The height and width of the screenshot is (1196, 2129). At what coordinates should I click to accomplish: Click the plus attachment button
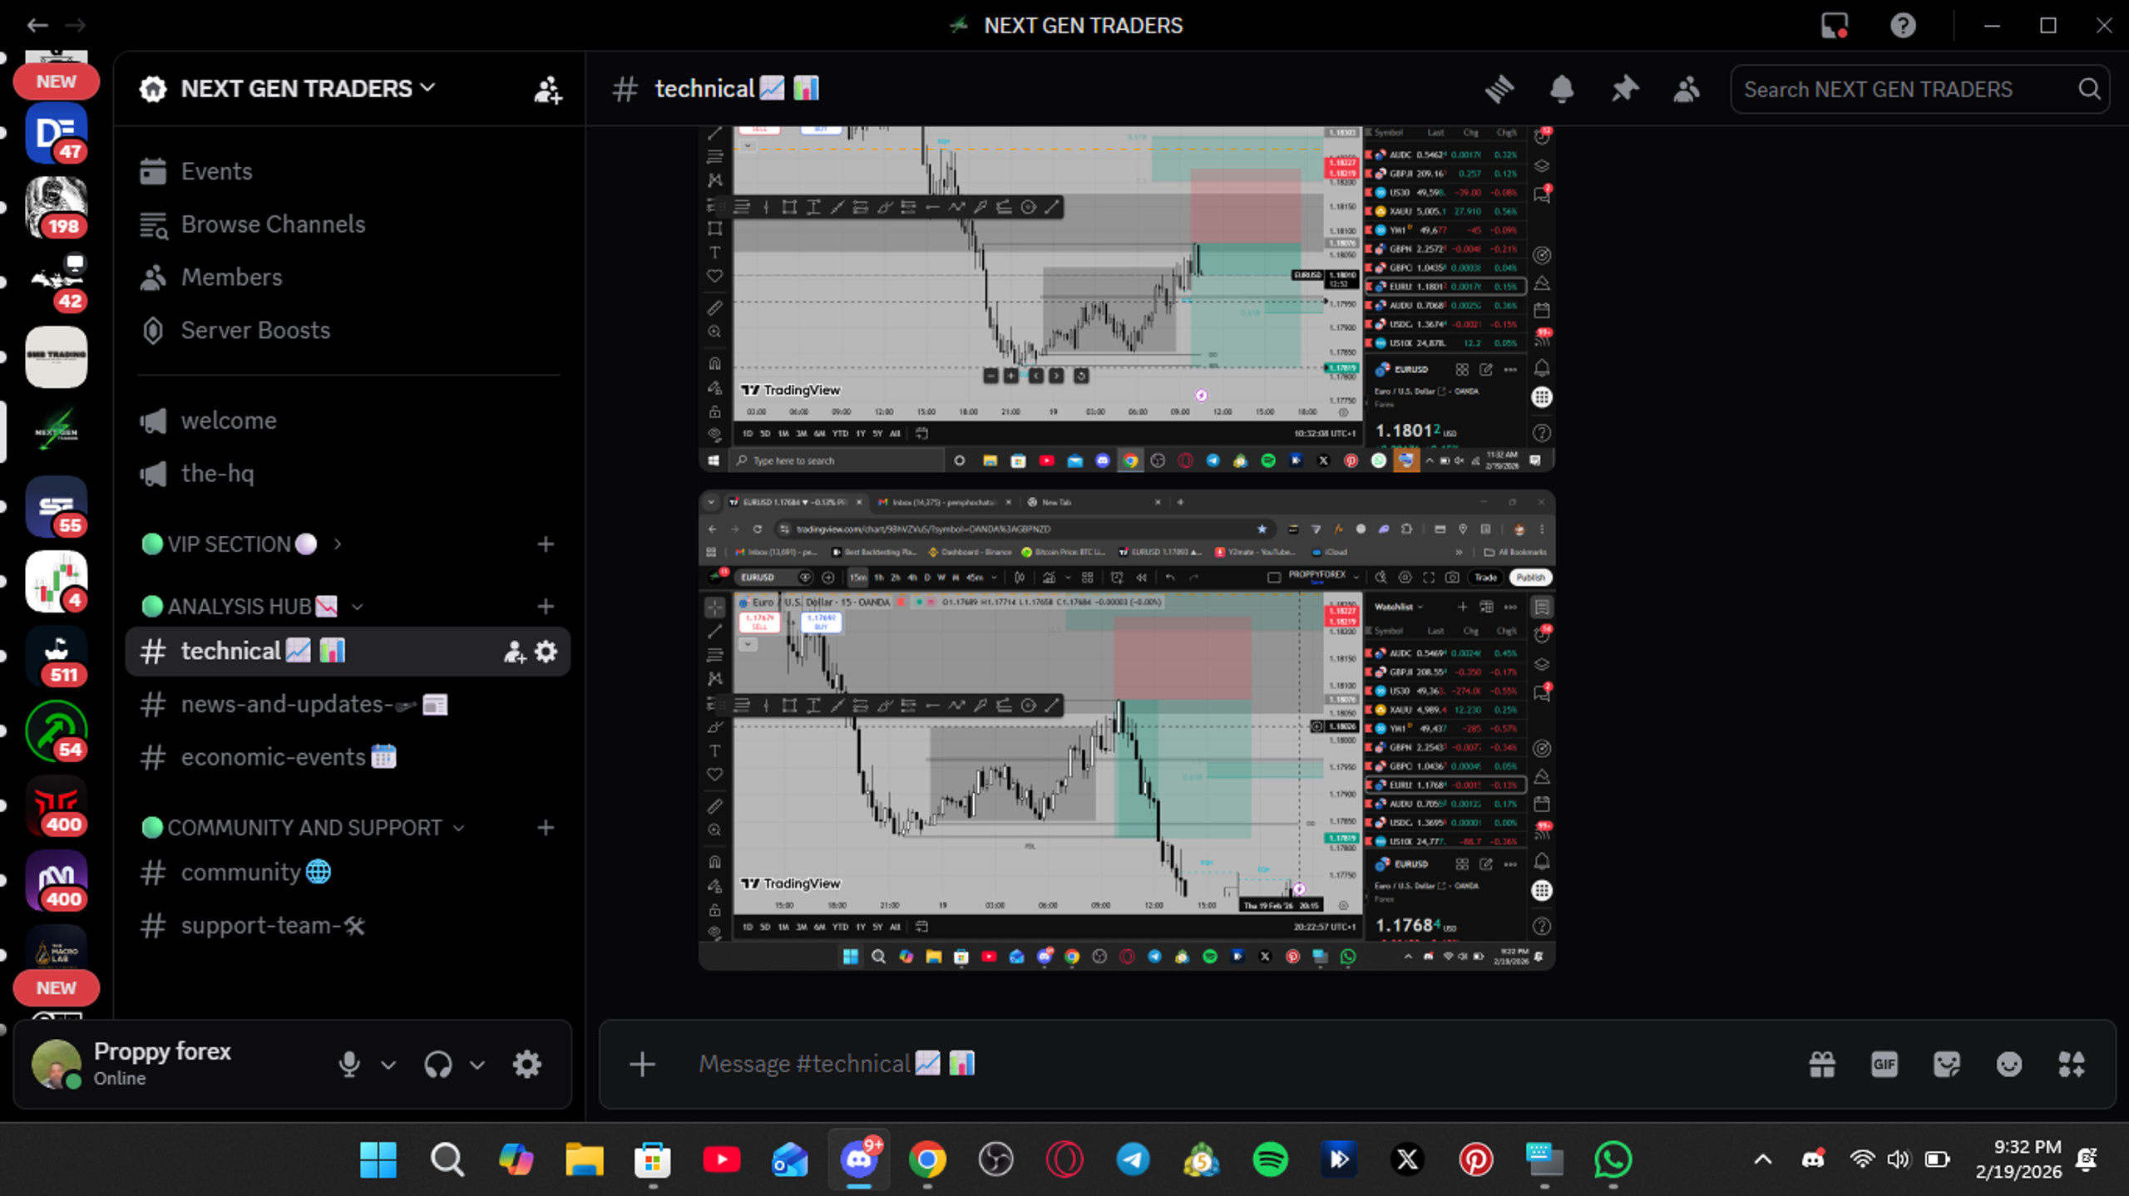(x=642, y=1064)
